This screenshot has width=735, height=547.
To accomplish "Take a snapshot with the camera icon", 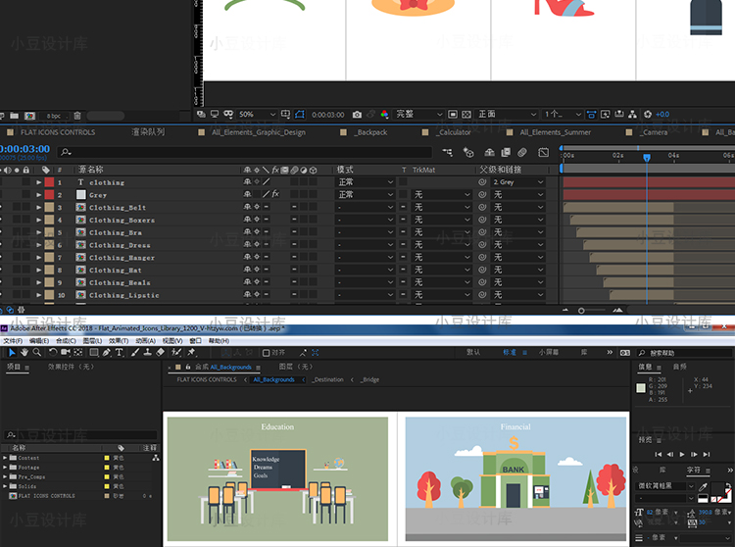I will tap(357, 115).
